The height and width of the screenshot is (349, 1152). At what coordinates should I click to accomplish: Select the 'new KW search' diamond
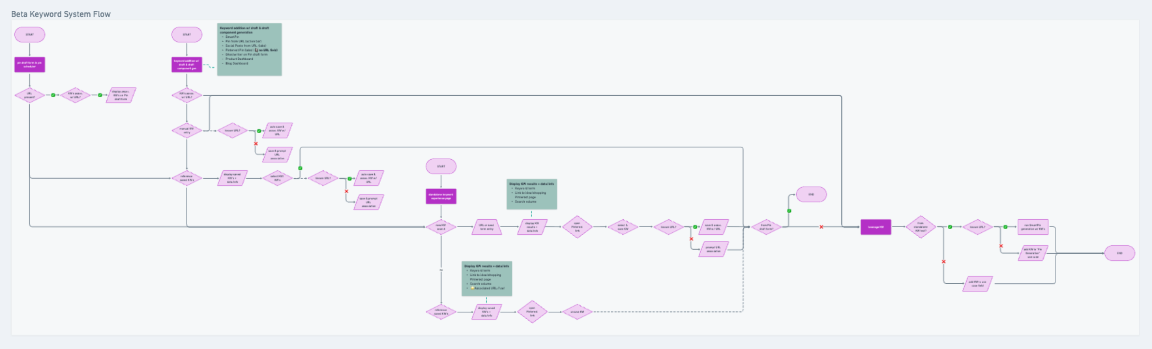point(441,227)
